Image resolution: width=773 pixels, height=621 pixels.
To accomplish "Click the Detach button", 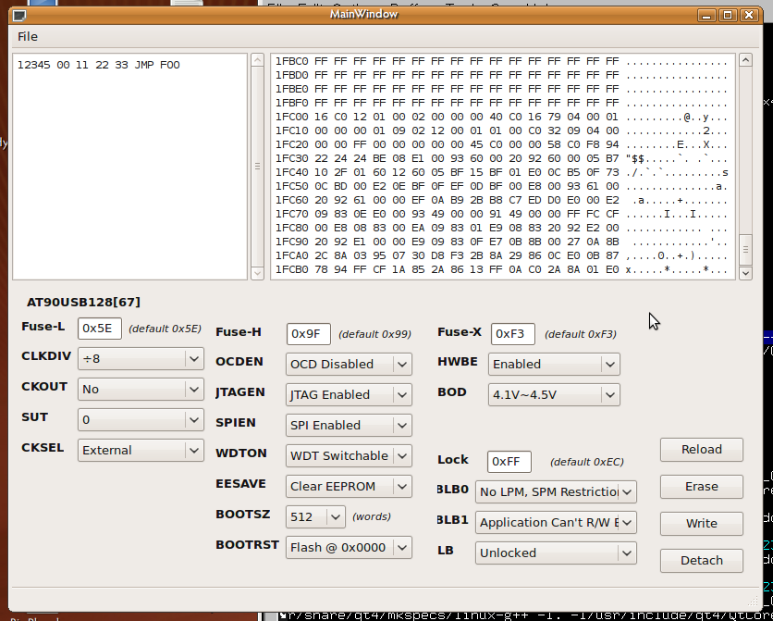I will tap(702, 560).
